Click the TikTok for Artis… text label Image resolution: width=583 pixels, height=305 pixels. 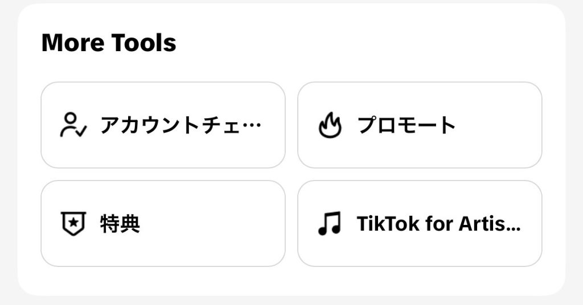coord(438,224)
